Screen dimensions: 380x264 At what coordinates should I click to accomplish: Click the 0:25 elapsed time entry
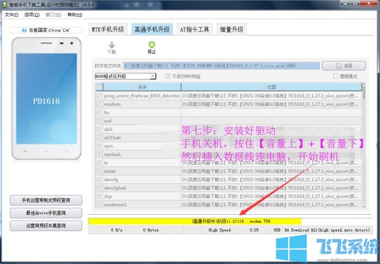(x=254, y=230)
